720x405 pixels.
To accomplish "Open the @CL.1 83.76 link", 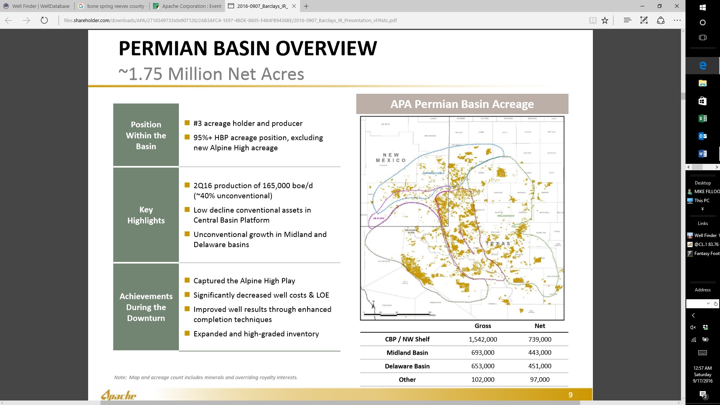I will tap(703, 244).
